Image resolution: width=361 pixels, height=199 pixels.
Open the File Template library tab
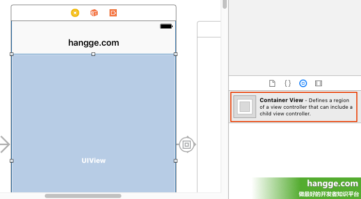pyautogui.click(x=273, y=83)
